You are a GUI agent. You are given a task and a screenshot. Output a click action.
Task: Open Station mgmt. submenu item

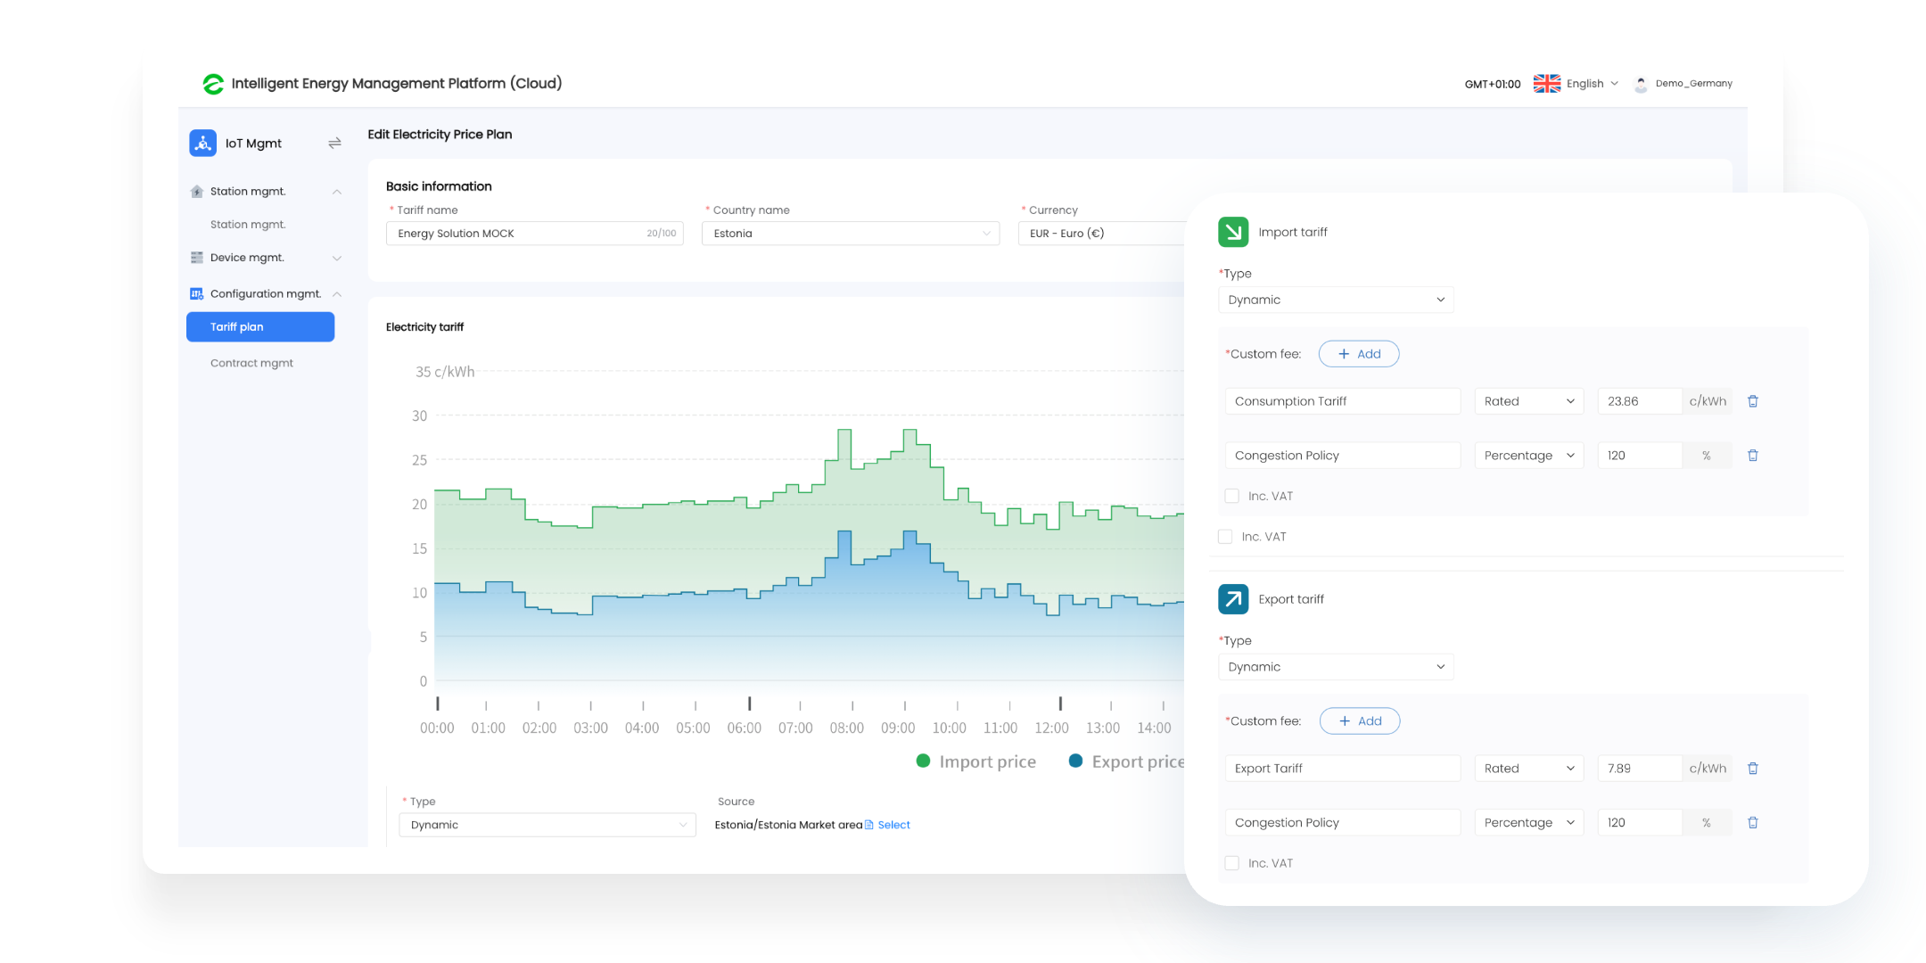pos(248,225)
